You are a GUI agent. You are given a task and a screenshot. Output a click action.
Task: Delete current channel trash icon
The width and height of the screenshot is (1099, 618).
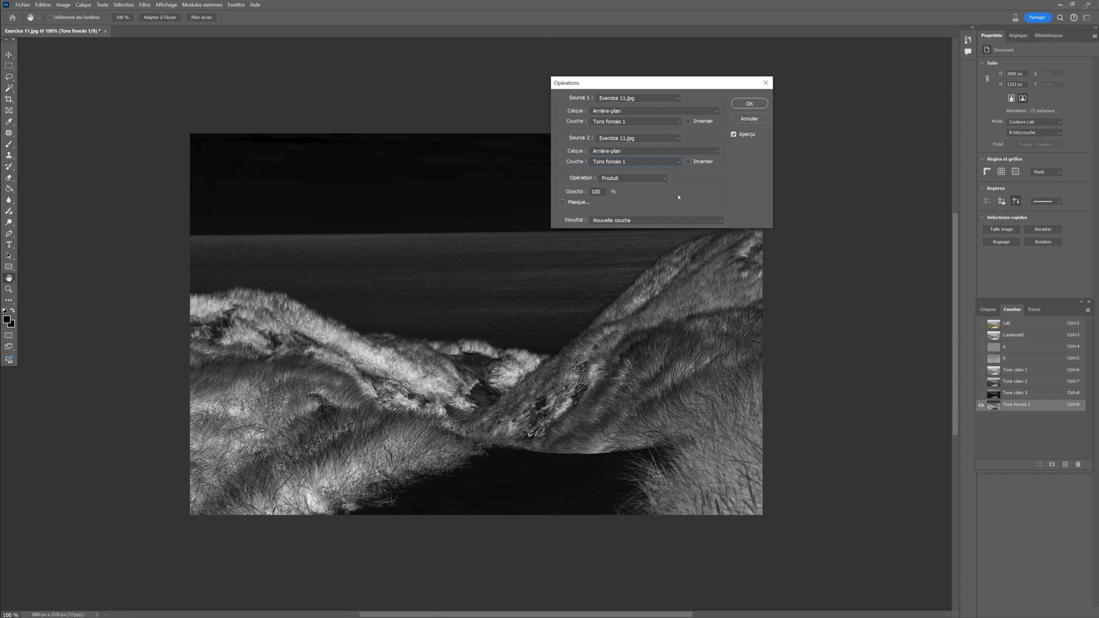pos(1078,465)
